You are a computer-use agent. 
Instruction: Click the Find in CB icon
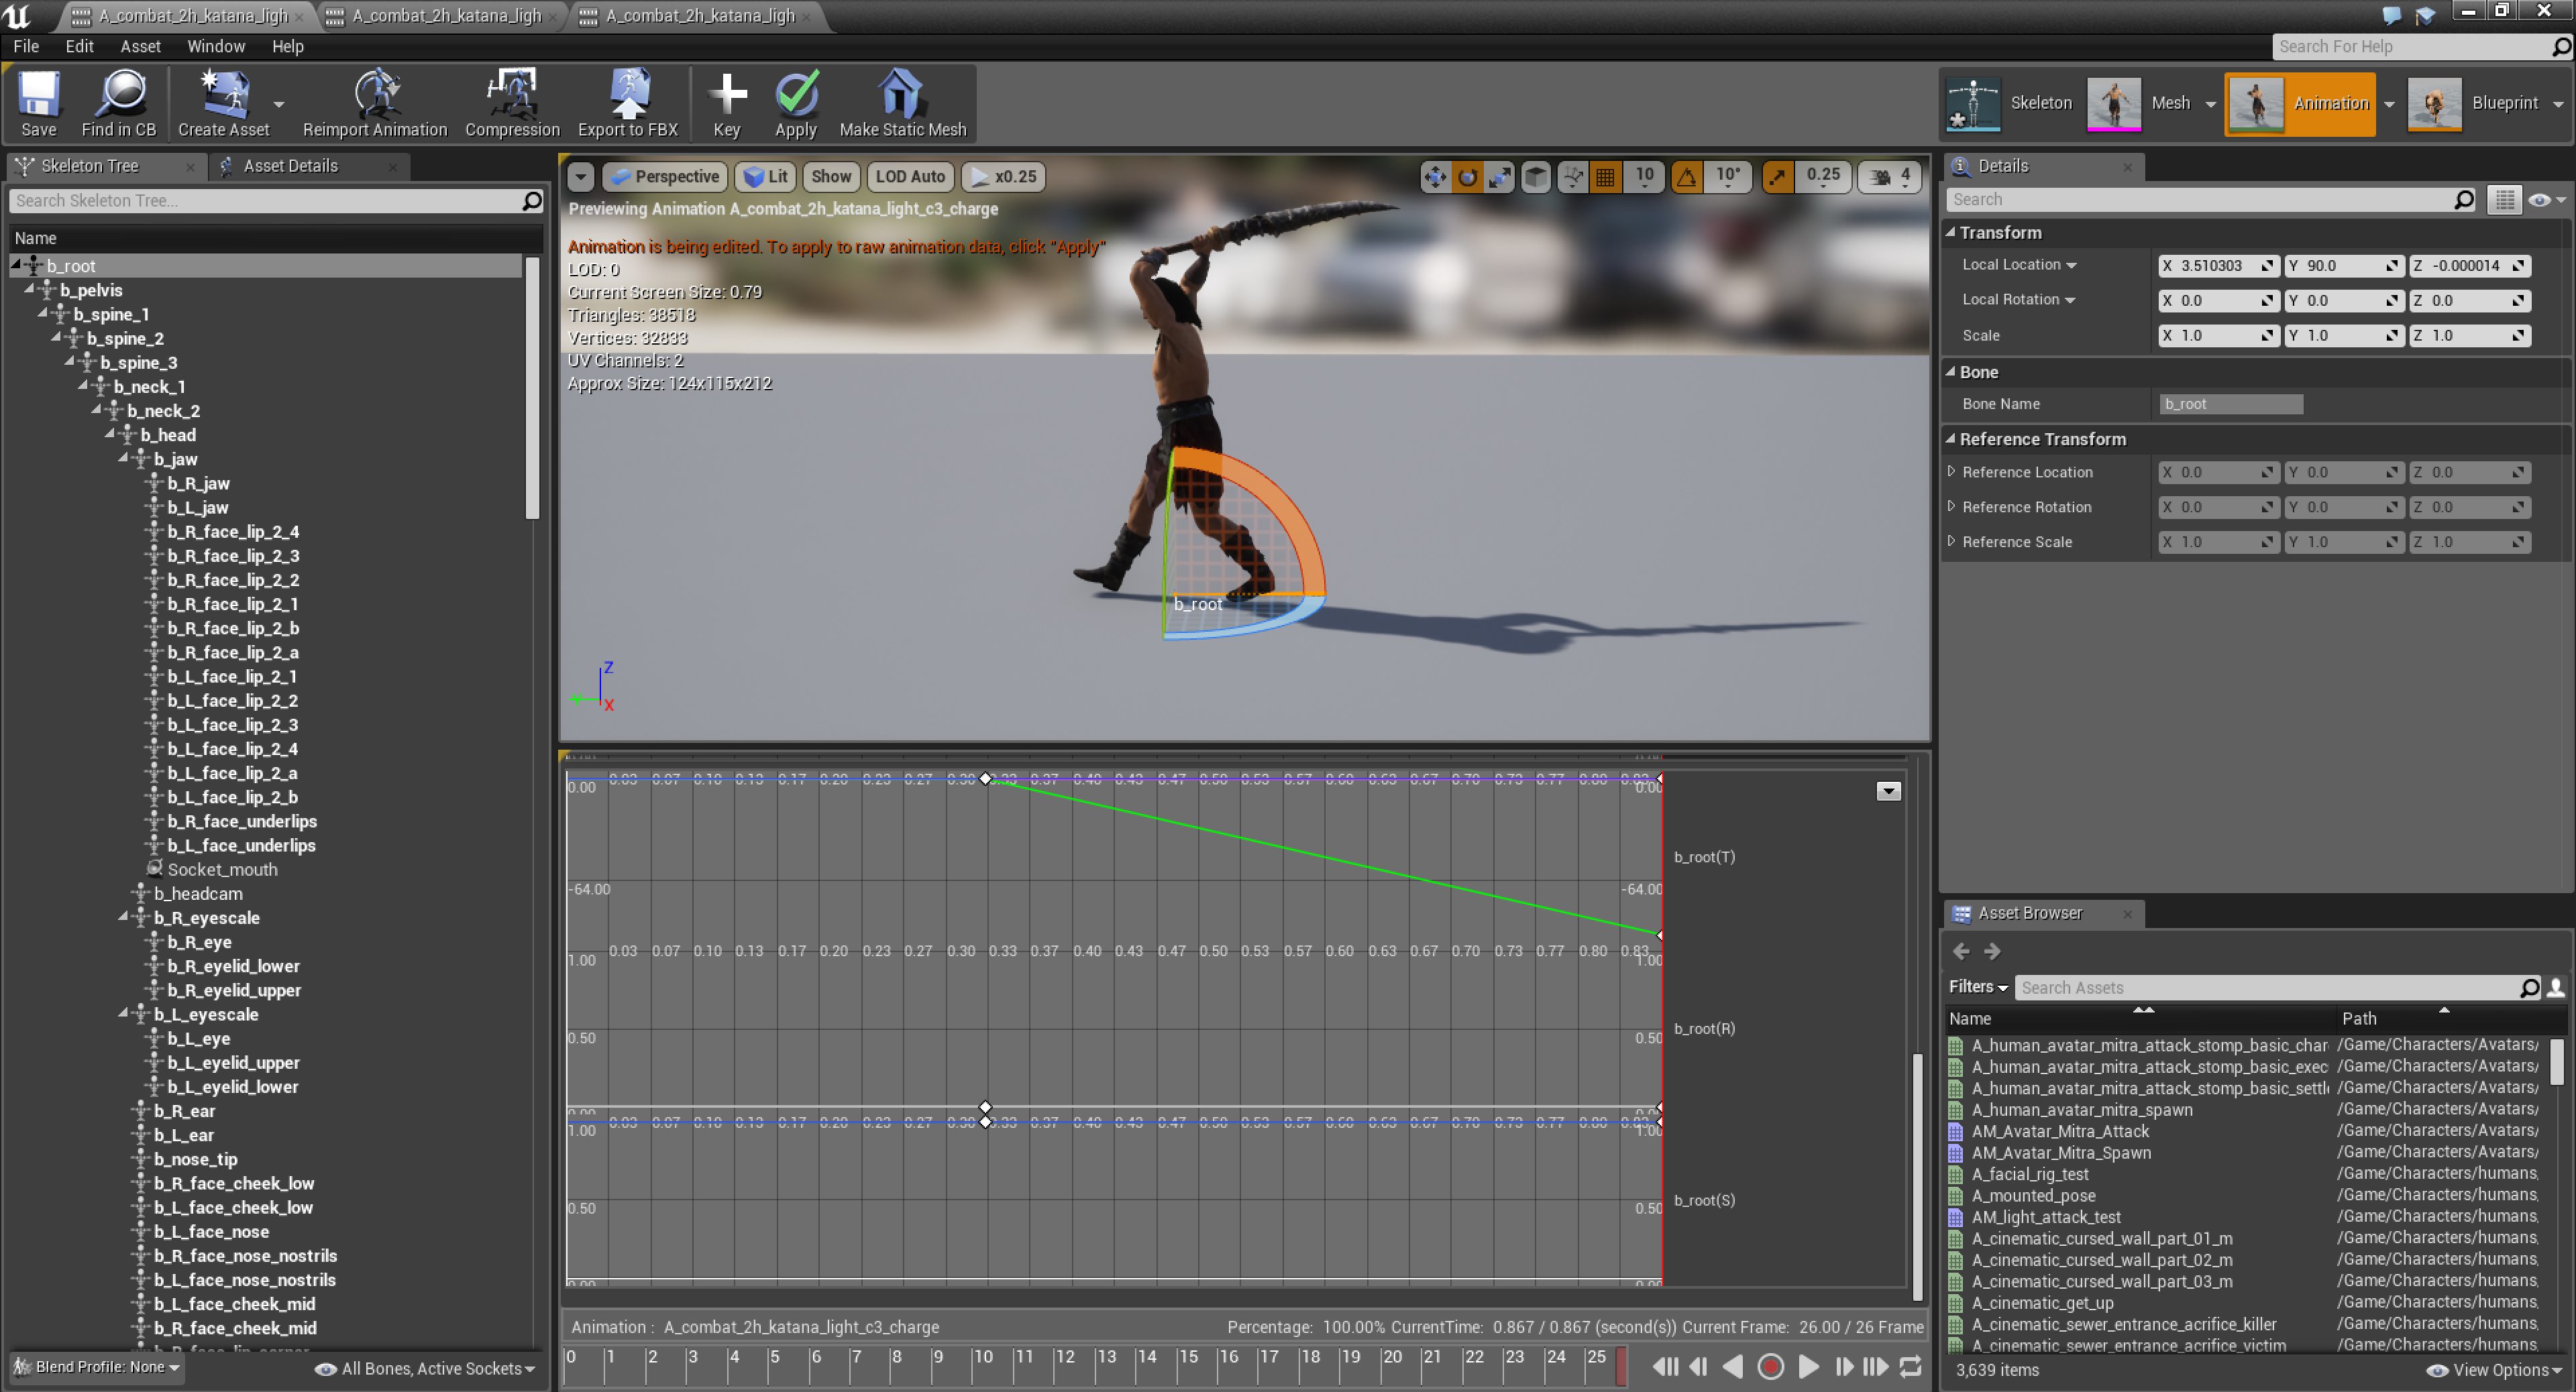point(119,103)
